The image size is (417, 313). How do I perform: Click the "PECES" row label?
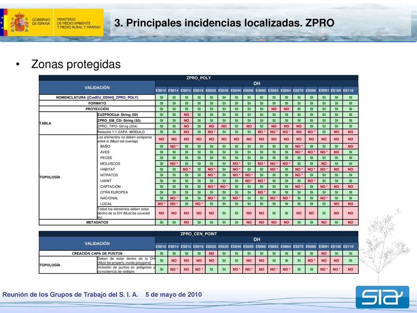point(106,158)
